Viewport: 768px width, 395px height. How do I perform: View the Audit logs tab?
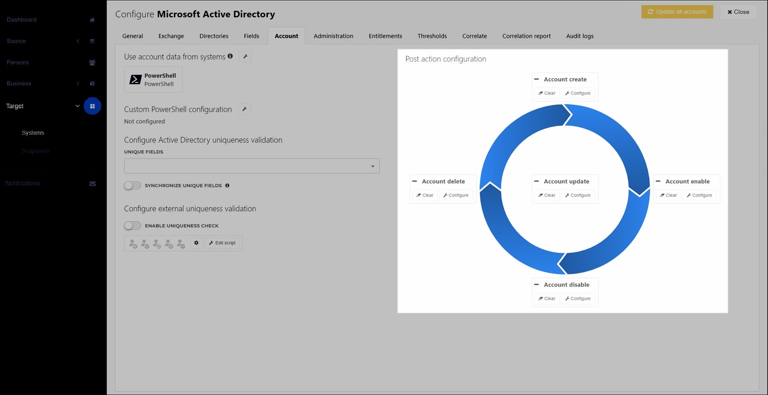(580, 36)
